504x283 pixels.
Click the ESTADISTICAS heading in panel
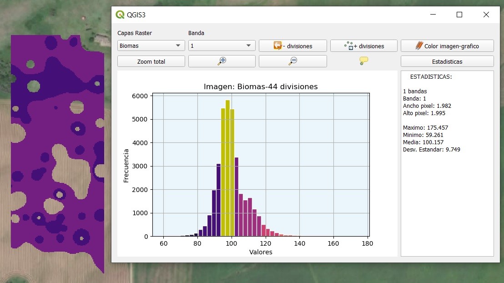tap(431, 77)
